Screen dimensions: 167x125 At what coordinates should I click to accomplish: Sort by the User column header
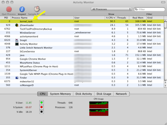coord(89,18)
